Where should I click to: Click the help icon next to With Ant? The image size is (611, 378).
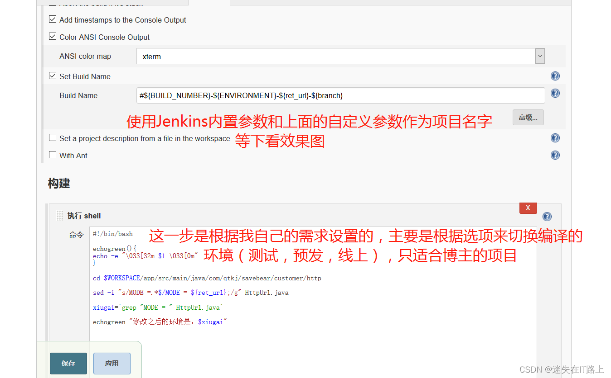pos(555,155)
